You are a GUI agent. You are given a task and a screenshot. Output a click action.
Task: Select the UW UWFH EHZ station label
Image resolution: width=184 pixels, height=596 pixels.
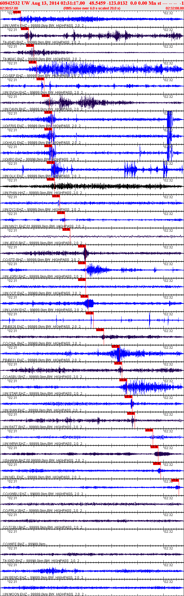[x=43, y=26]
